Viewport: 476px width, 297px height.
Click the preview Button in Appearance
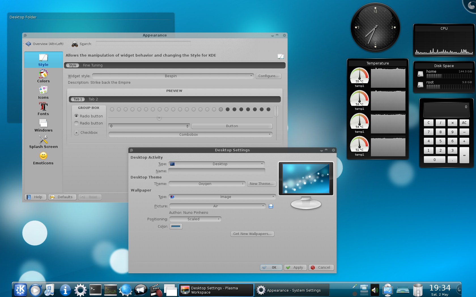(232, 126)
